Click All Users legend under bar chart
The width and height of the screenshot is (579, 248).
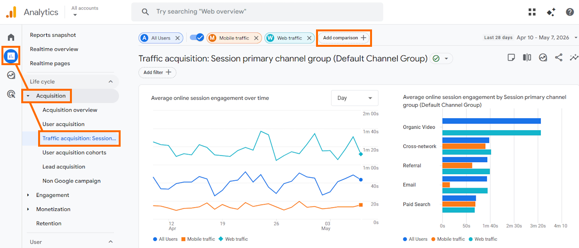[415, 239]
